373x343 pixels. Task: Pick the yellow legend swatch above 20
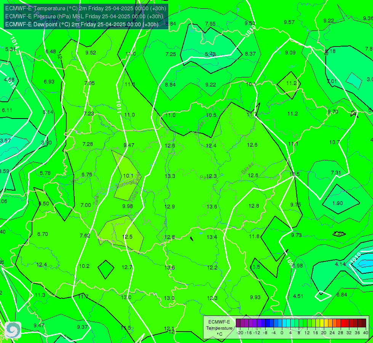tap(322, 323)
